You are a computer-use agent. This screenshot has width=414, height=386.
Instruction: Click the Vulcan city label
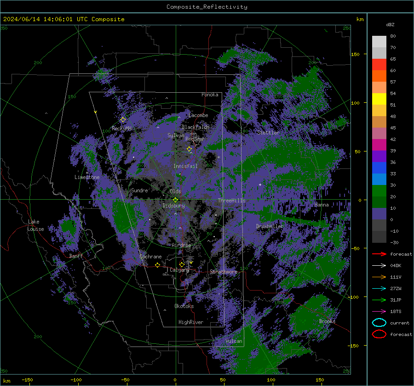click(234, 341)
